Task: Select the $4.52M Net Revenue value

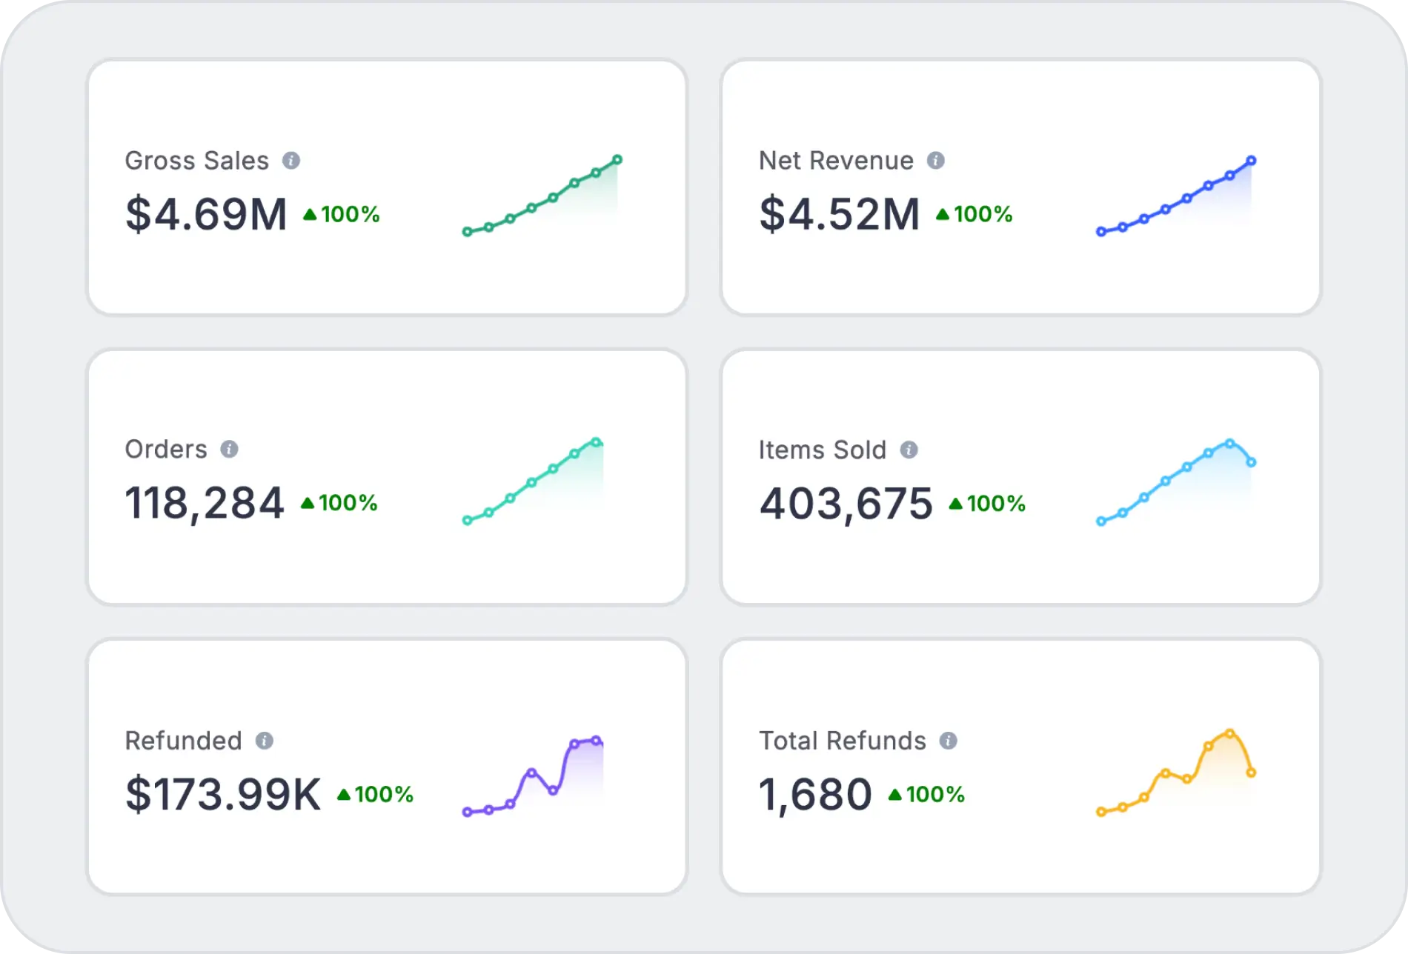Action: (x=839, y=215)
